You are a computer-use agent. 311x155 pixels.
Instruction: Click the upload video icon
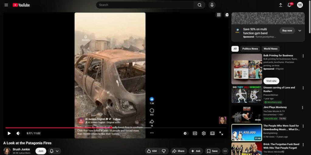(x=280, y=5)
